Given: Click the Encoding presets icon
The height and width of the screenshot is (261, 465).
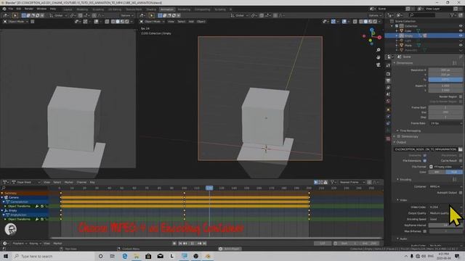Looking at the screenshot, I should (455, 179).
